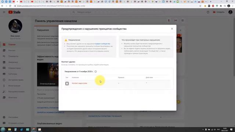This screenshot has height=132, width=235.
Task: Open the hamburger menu in YouTube Studio
Action: tap(4, 12)
